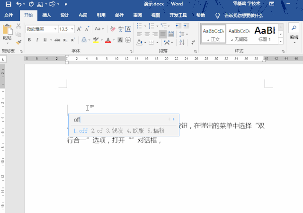Justify the paragraph text

coord(163,34)
